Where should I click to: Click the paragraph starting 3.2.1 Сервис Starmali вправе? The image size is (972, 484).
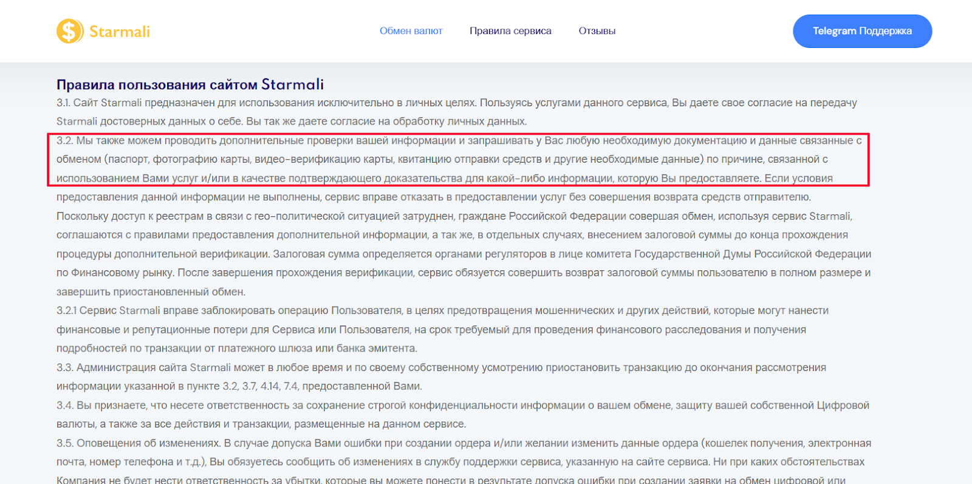tap(443, 329)
